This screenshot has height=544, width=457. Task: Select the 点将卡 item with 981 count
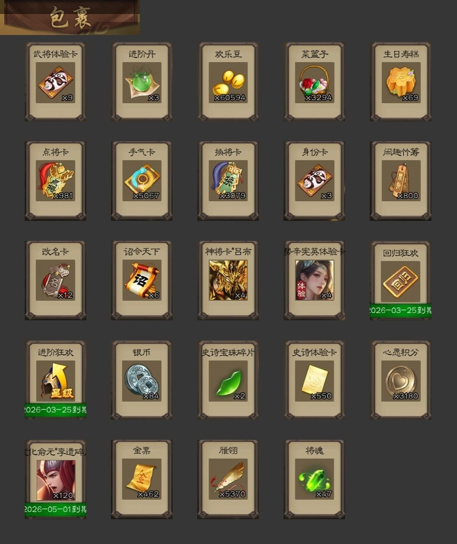(x=55, y=181)
